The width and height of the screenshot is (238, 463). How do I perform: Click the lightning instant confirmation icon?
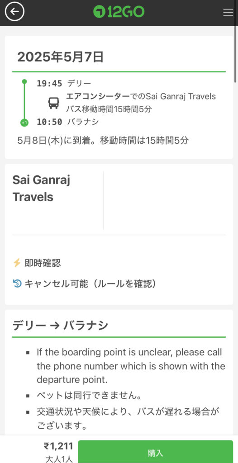pyautogui.click(x=17, y=263)
